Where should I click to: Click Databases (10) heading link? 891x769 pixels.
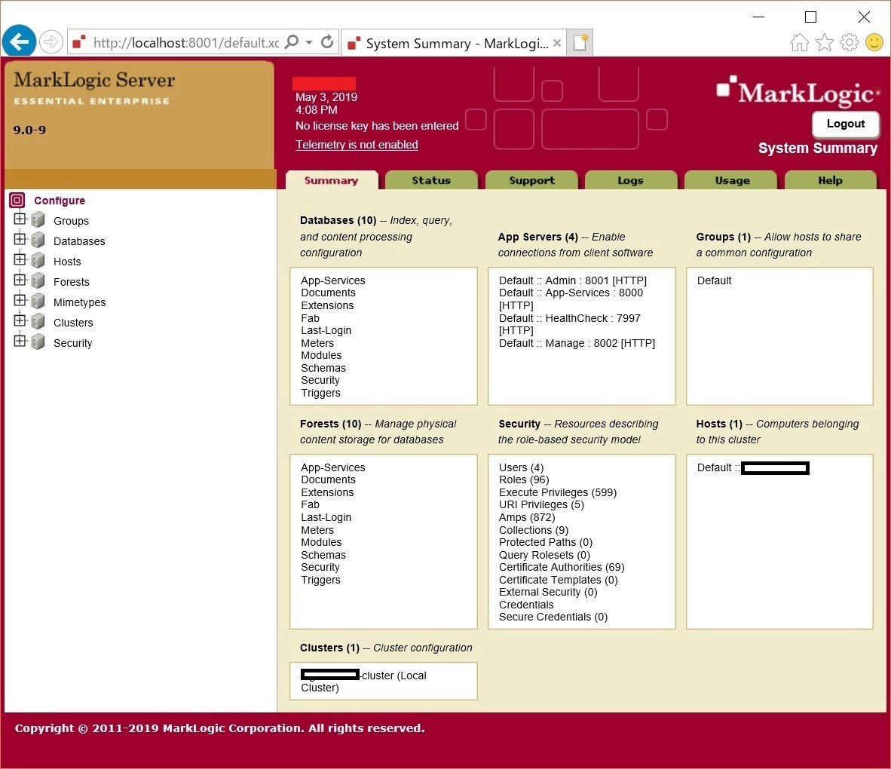click(x=338, y=220)
